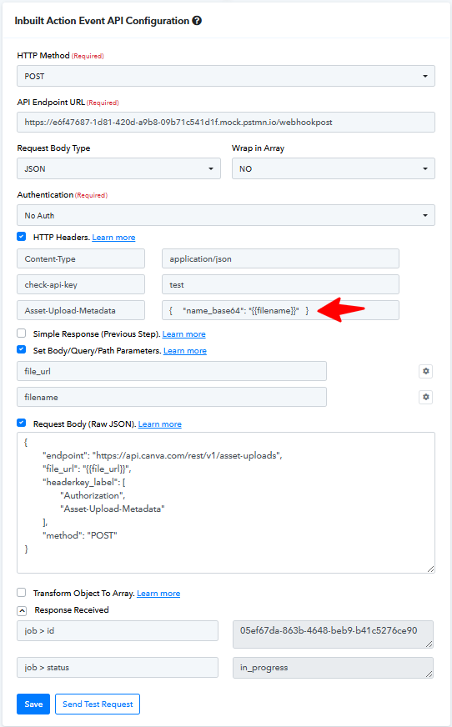This screenshot has height=727, width=452.
Task: Open Learn more link for Request Body
Action: click(x=160, y=424)
